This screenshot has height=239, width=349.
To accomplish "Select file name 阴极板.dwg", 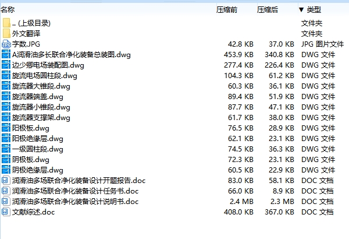I will click(31, 160).
